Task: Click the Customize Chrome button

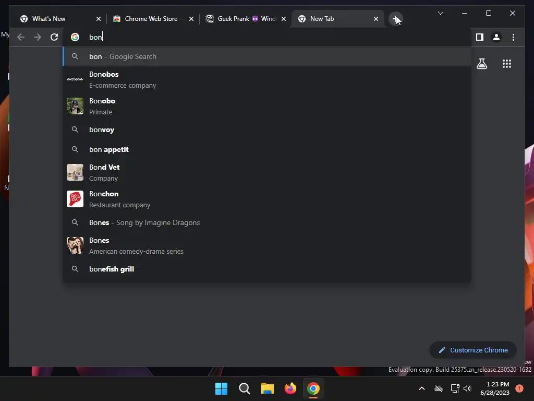Action: [473, 350]
